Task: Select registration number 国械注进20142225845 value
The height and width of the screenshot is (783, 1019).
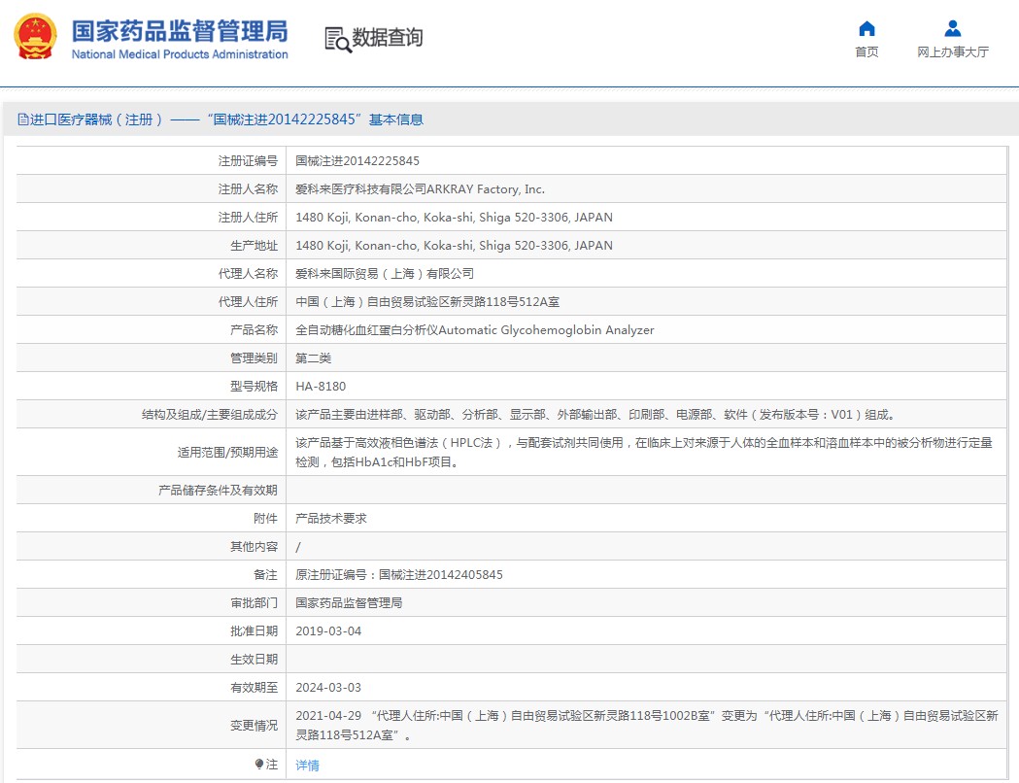Action: pos(357,160)
